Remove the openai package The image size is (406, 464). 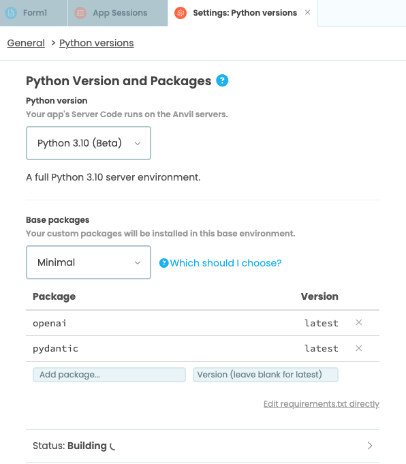pyautogui.click(x=358, y=322)
